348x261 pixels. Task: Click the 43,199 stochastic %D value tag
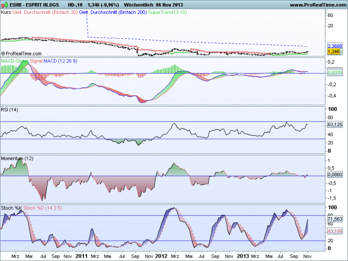[335, 231]
